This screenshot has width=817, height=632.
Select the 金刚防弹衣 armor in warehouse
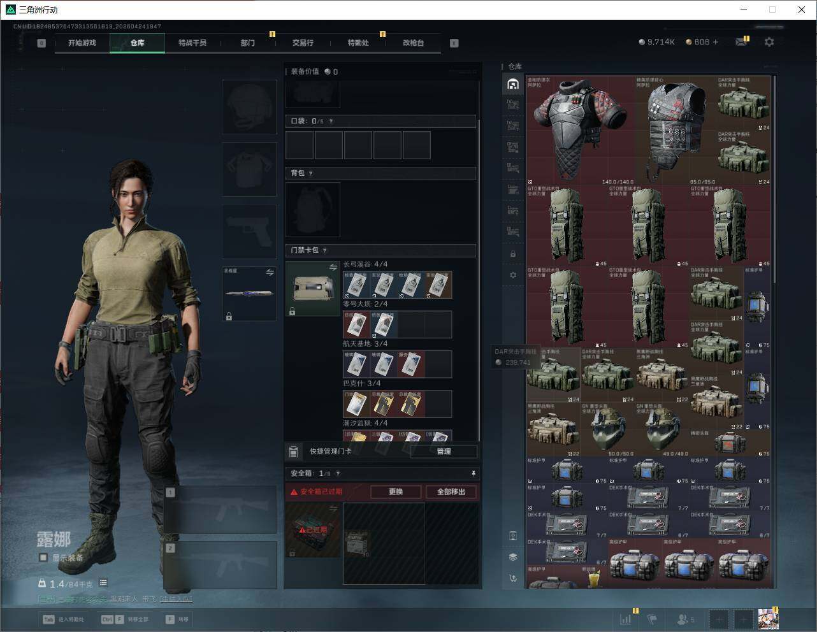[580, 131]
